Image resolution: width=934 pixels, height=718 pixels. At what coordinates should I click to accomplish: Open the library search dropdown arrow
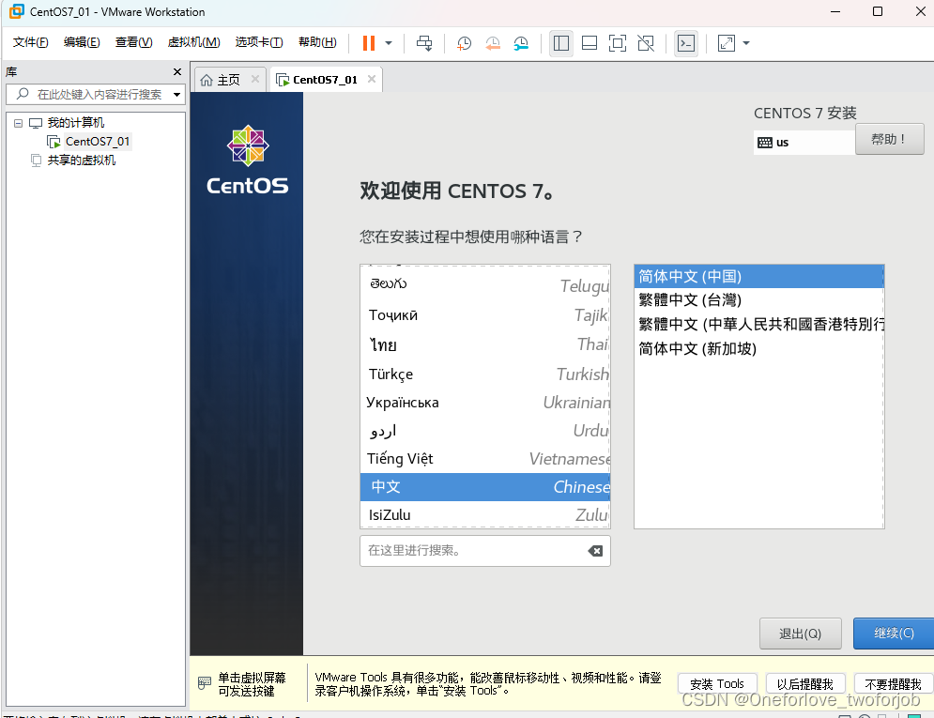pos(176,95)
